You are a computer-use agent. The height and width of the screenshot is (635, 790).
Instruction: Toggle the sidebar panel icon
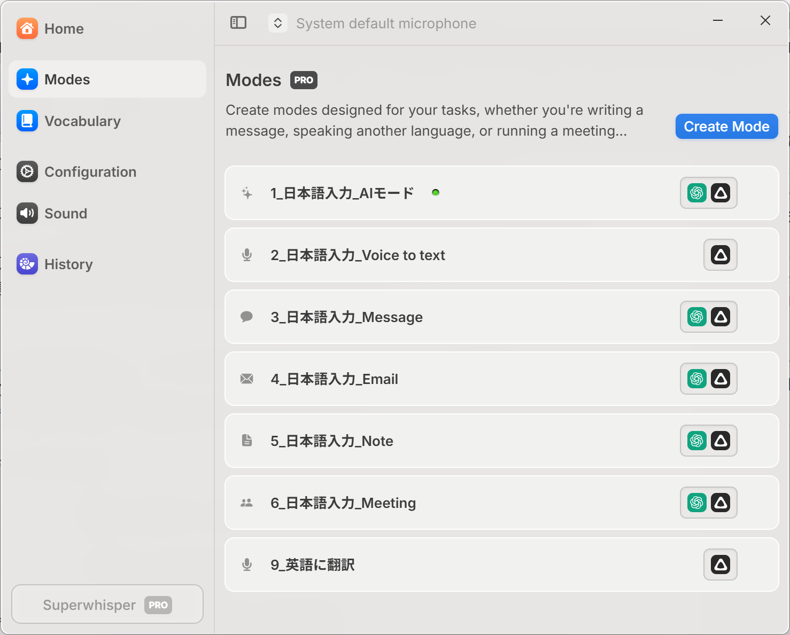[x=238, y=22]
